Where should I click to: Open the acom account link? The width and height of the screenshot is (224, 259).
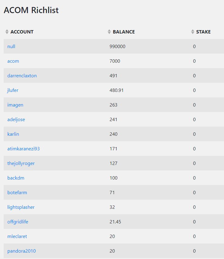13,61
